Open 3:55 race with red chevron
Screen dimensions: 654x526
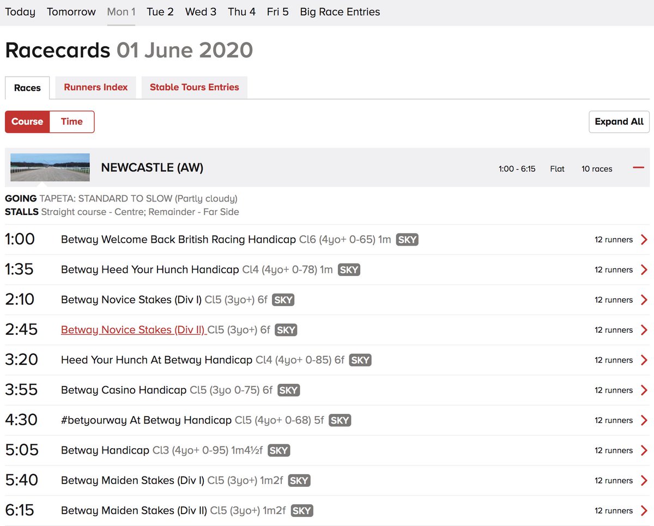tap(644, 390)
